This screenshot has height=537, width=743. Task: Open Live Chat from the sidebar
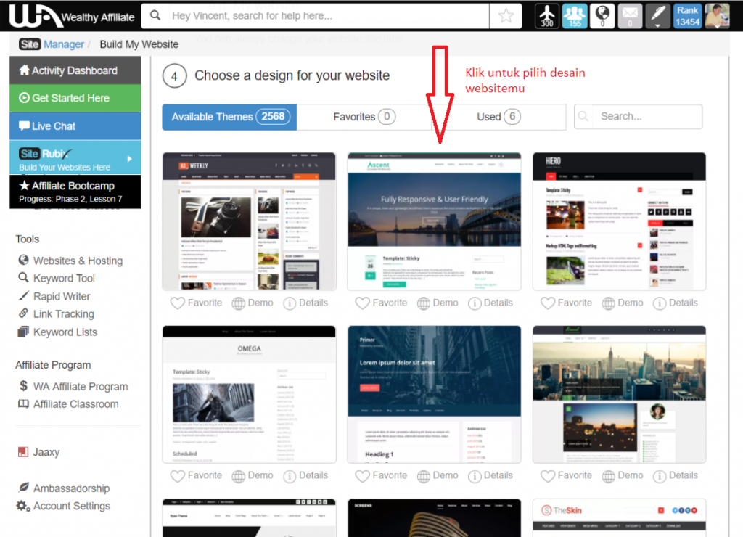pyautogui.click(x=48, y=125)
